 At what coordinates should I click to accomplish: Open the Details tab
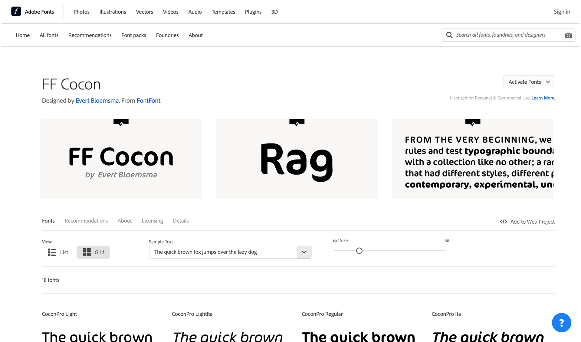coord(181,221)
